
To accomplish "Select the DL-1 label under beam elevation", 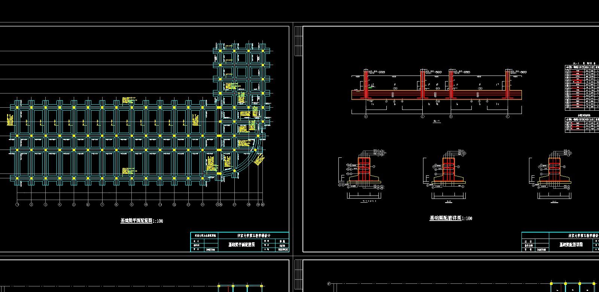I will tap(437, 121).
